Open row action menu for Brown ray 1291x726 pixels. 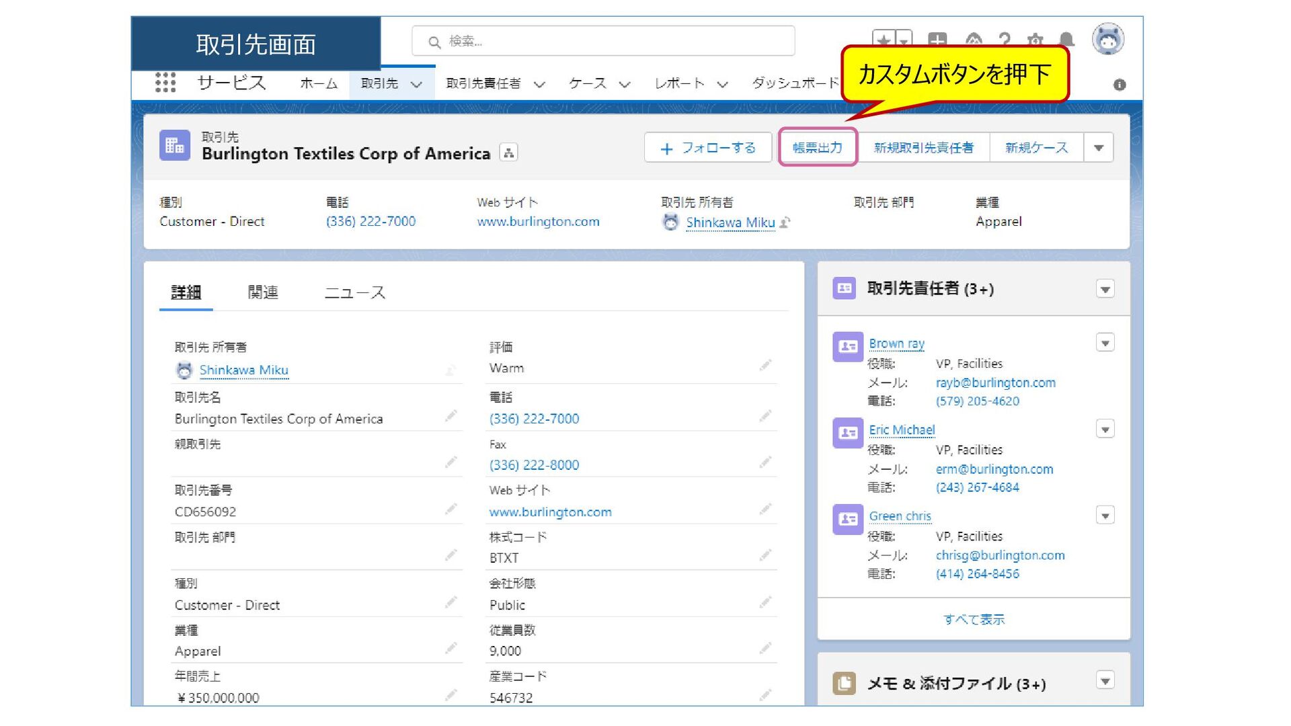(1105, 344)
